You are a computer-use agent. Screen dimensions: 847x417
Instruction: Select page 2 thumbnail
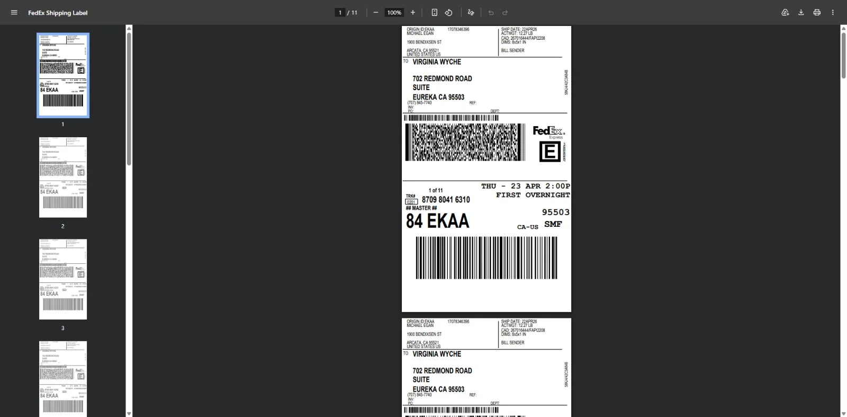pos(63,178)
